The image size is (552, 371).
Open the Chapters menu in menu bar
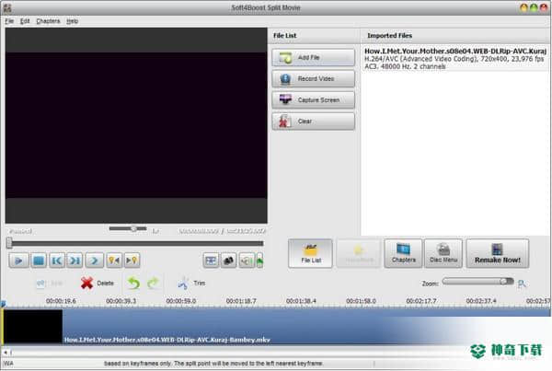click(48, 21)
